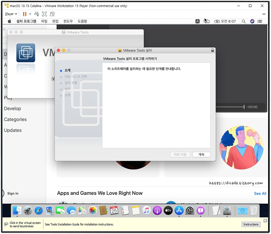Open Maps from the Dock
Image resolution: width=271 pixels, height=234 pixels.
tap(82, 210)
